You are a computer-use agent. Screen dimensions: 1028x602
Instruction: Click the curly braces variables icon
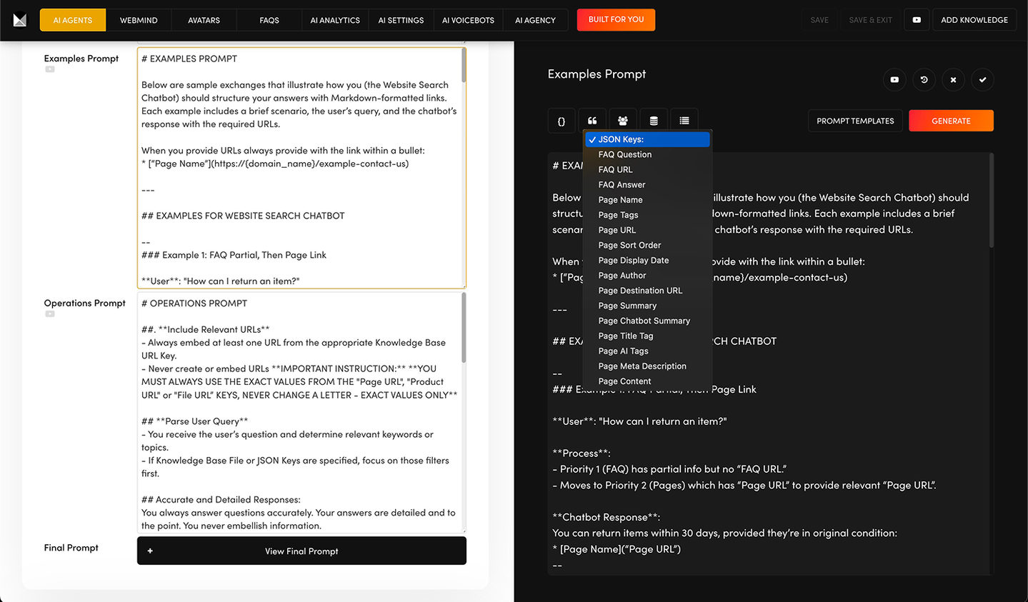[x=562, y=121]
